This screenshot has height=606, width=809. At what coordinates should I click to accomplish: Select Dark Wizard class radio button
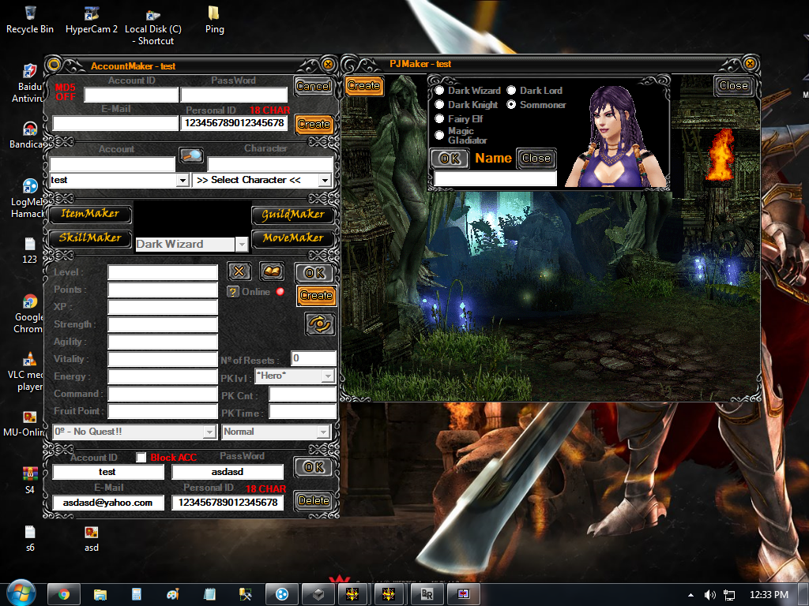pyautogui.click(x=439, y=90)
